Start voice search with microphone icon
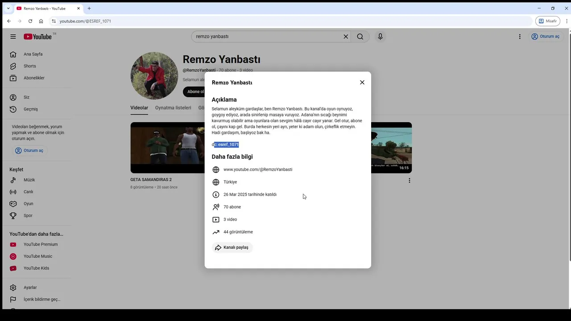The image size is (571, 321). tap(380, 37)
